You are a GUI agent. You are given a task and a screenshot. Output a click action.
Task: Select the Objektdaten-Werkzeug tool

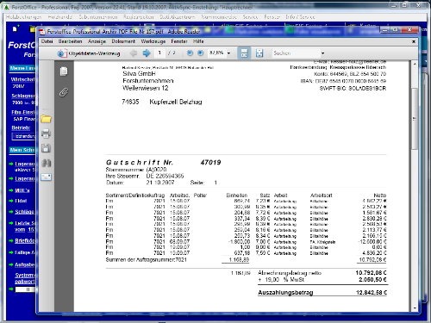click(89, 53)
